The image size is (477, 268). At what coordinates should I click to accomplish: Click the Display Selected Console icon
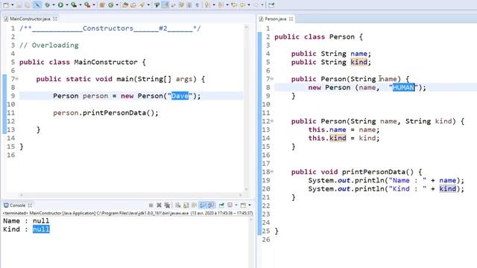[x=230, y=205]
